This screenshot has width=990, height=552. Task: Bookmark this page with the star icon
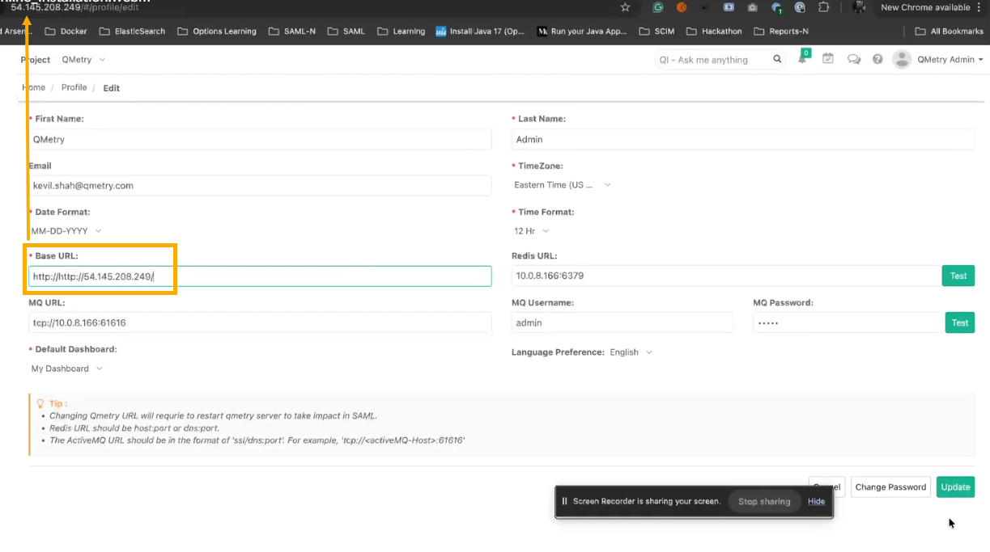point(625,7)
